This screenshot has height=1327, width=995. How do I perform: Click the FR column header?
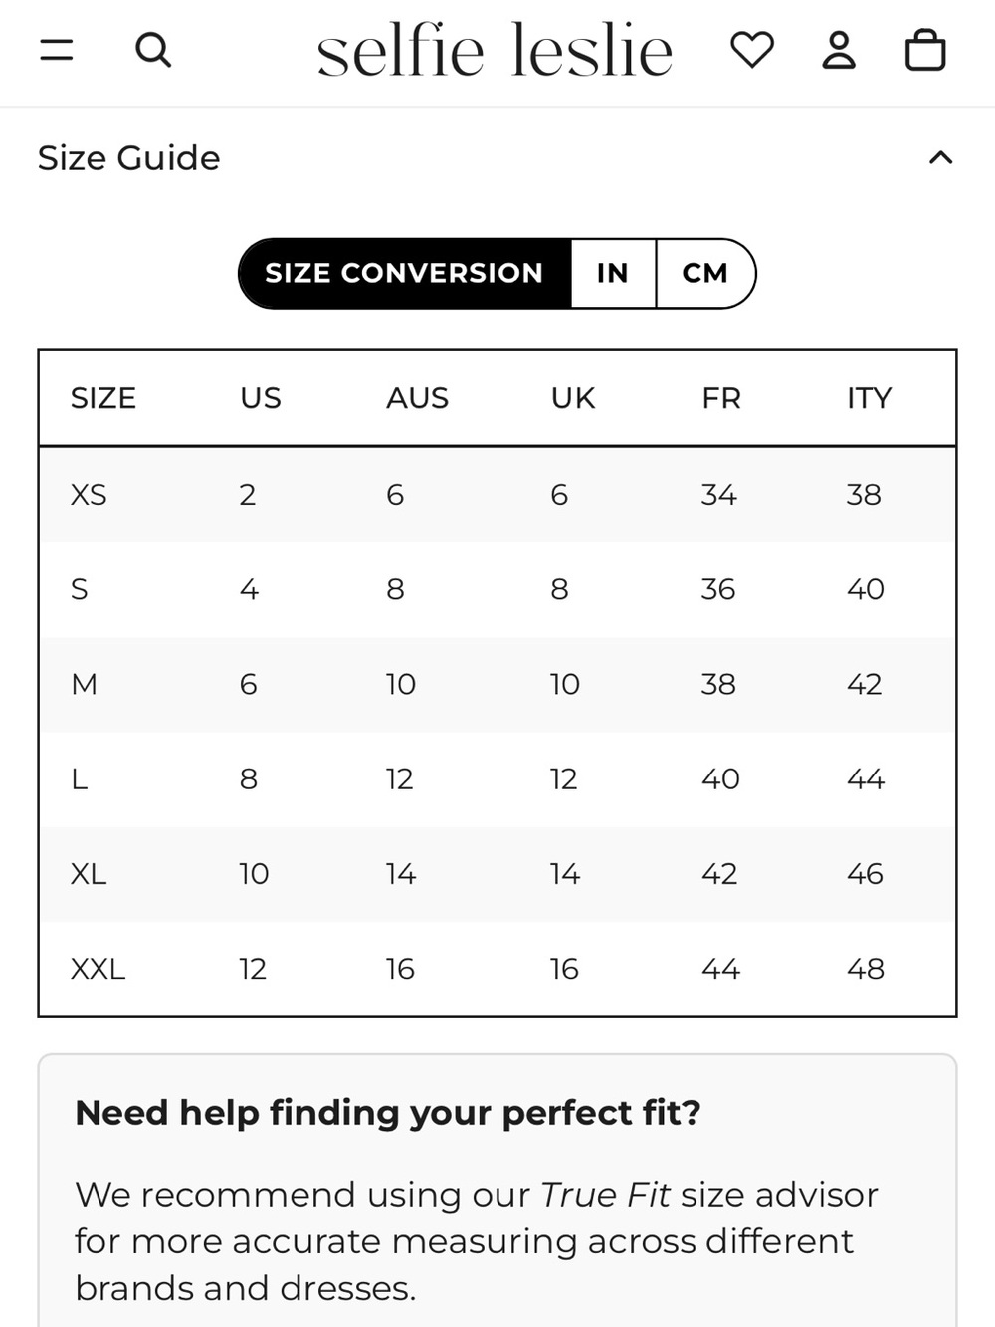(721, 398)
